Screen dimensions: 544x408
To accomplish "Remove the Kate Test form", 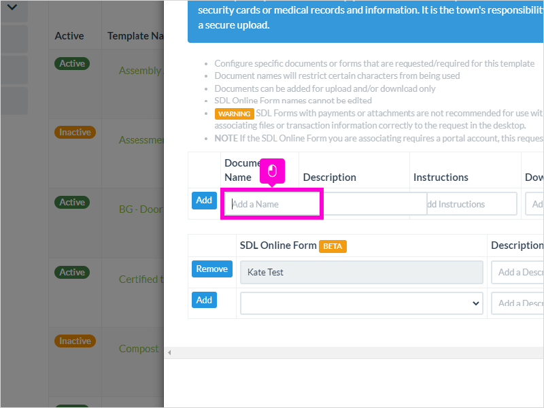I will pyautogui.click(x=212, y=269).
